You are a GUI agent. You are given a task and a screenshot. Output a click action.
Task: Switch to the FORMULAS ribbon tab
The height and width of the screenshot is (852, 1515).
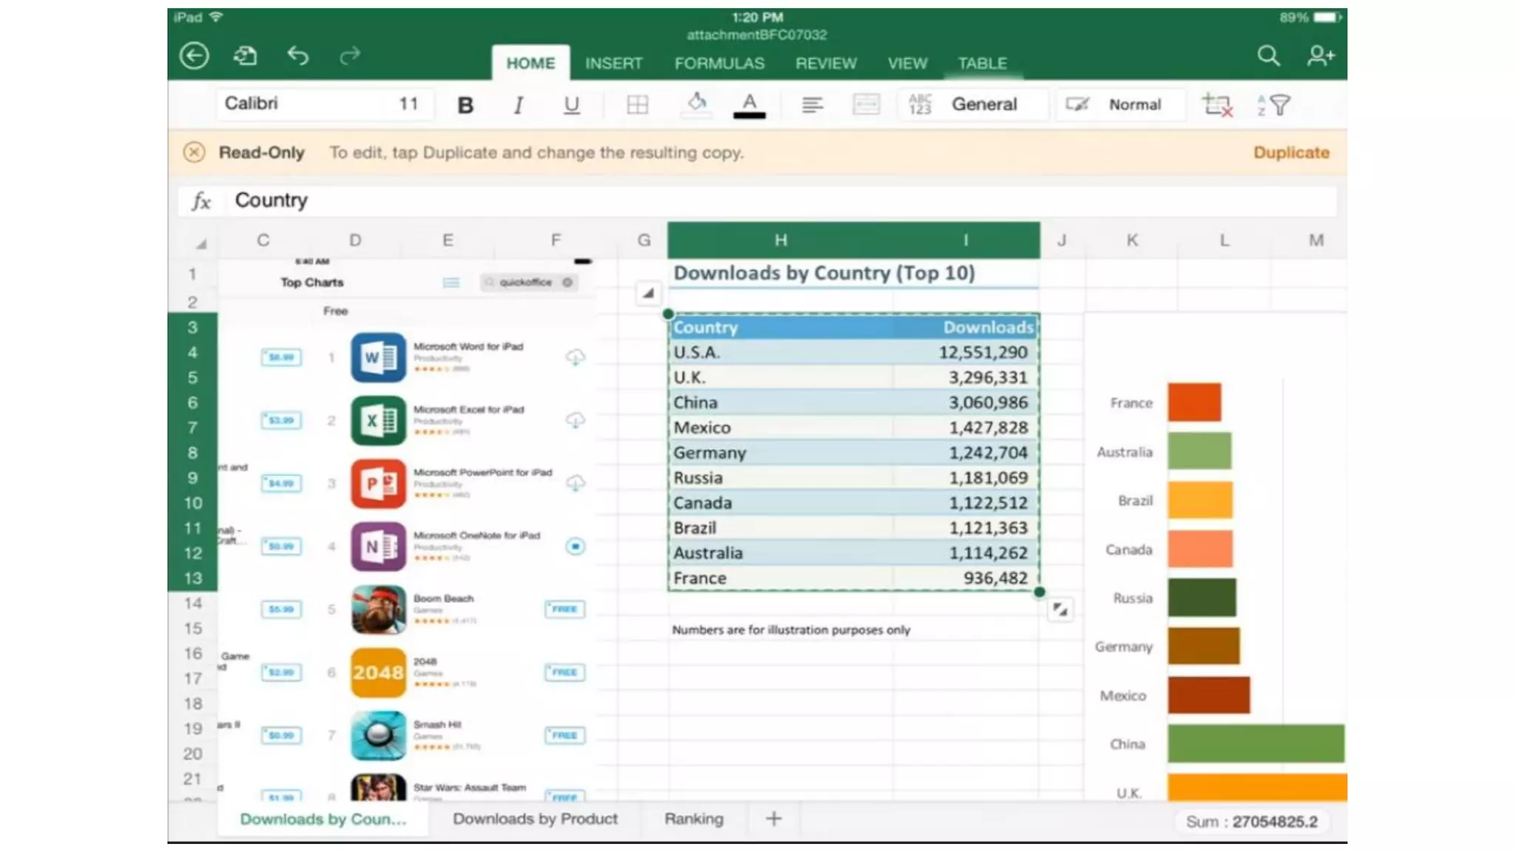coord(719,64)
